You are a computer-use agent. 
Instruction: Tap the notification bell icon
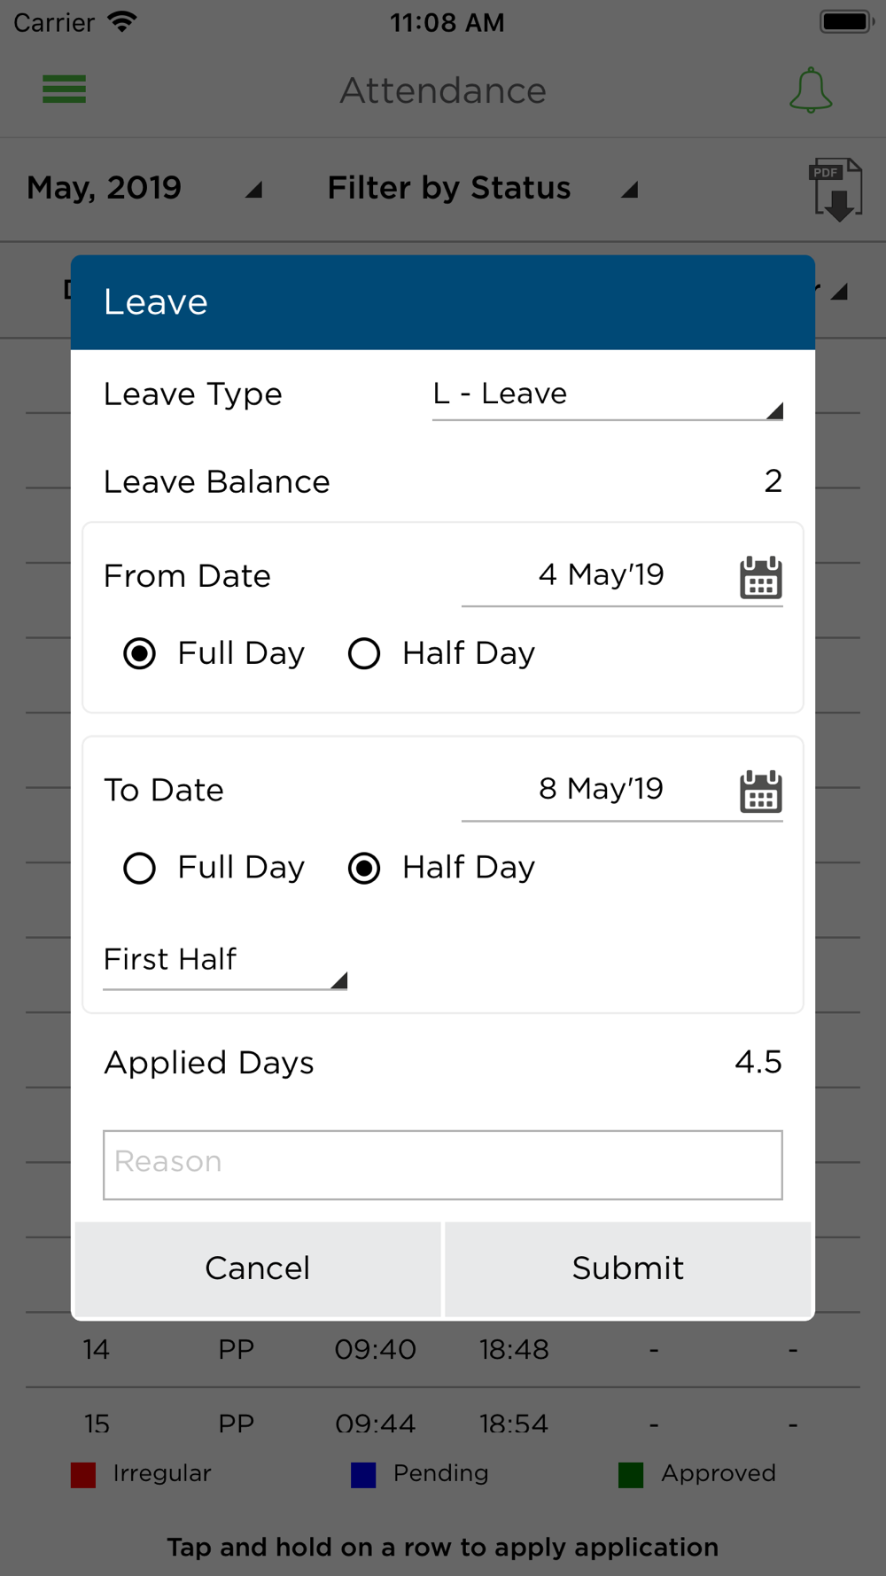tap(811, 90)
